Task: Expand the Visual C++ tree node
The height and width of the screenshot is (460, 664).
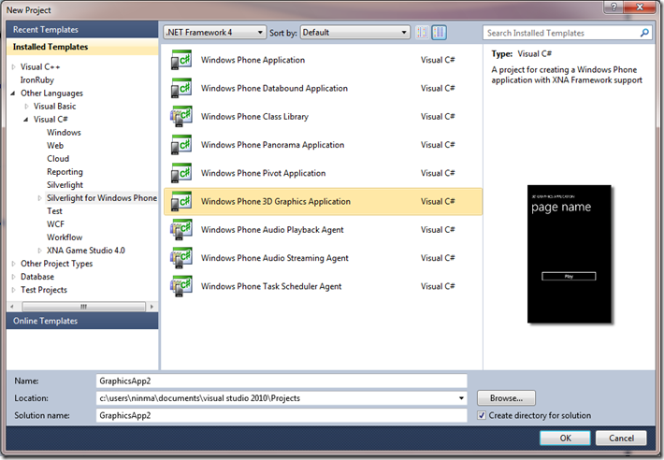Action: [13, 67]
